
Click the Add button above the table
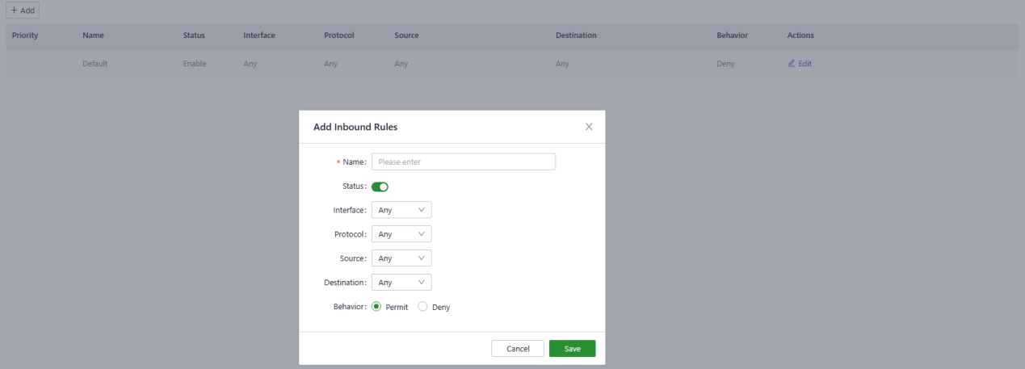pyautogui.click(x=23, y=11)
